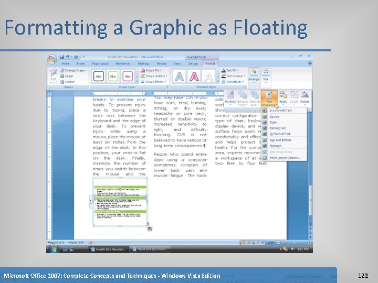Click the Group button
Screen dimensions: 378x283
click(x=294, y=99)
